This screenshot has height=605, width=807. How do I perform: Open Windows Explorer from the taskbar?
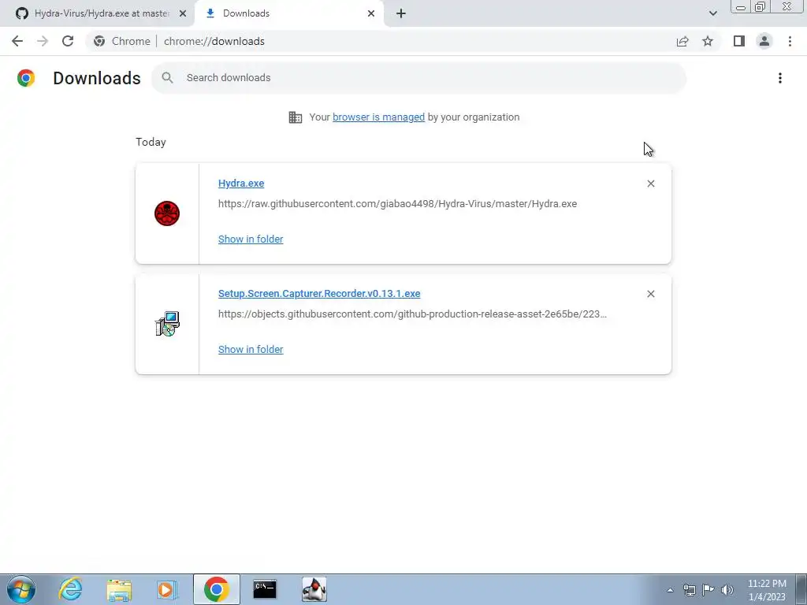click(119, 589)
